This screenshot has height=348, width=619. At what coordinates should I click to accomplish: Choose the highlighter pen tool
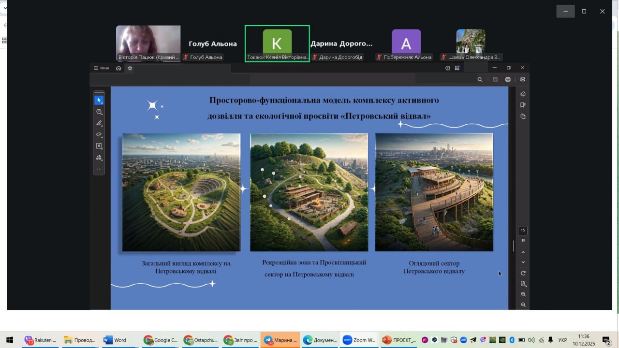99,123
